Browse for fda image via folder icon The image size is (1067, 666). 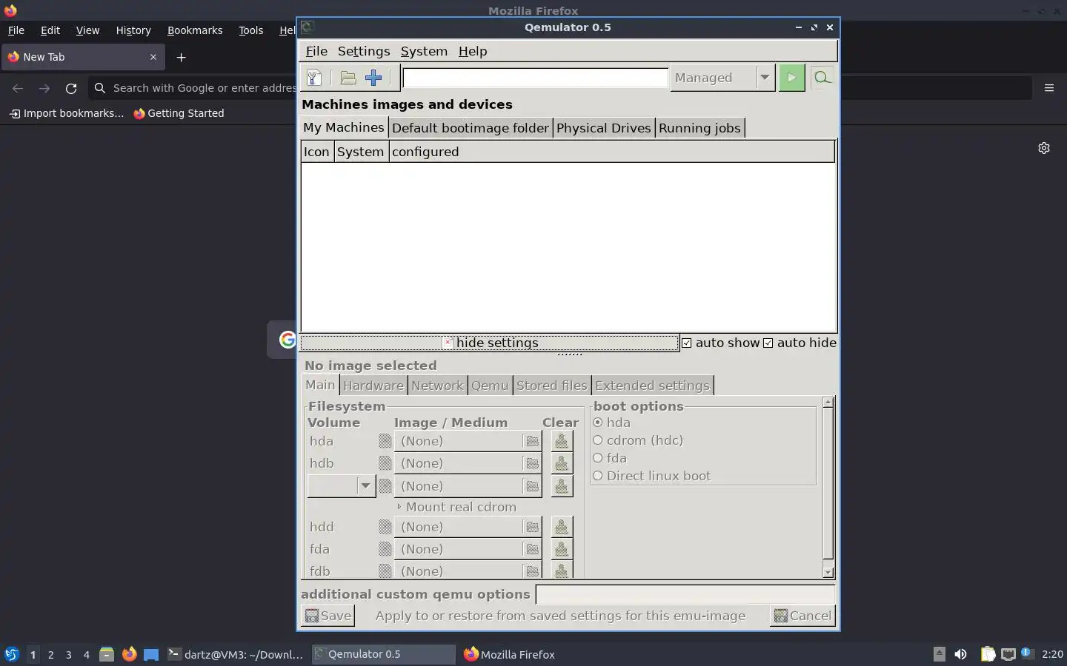(532, 549)
